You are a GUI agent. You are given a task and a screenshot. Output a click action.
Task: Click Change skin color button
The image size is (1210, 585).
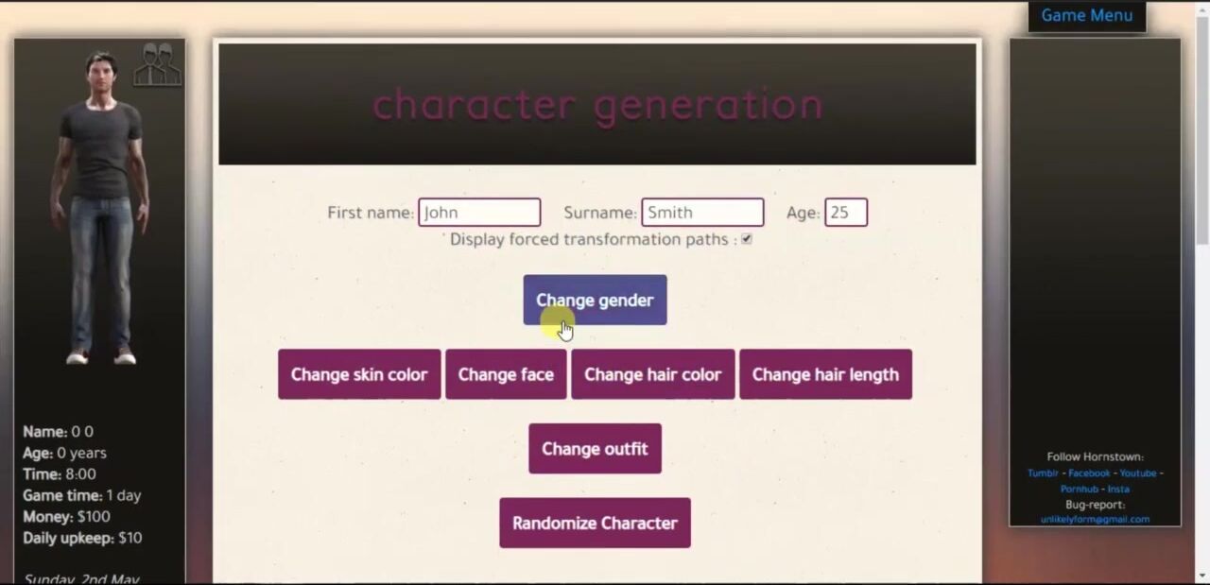pos(359,374)
